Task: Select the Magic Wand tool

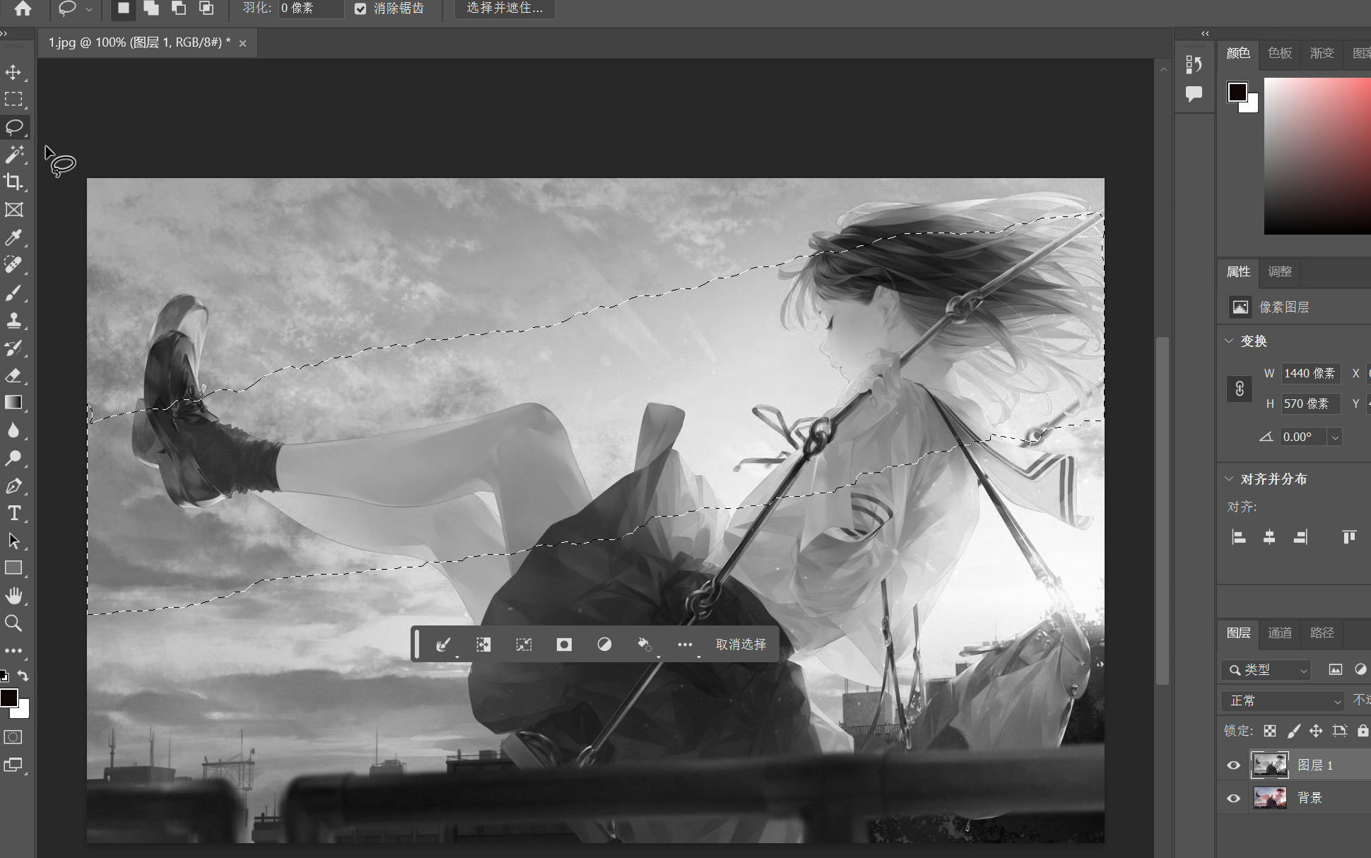Action: pos(13,154)
